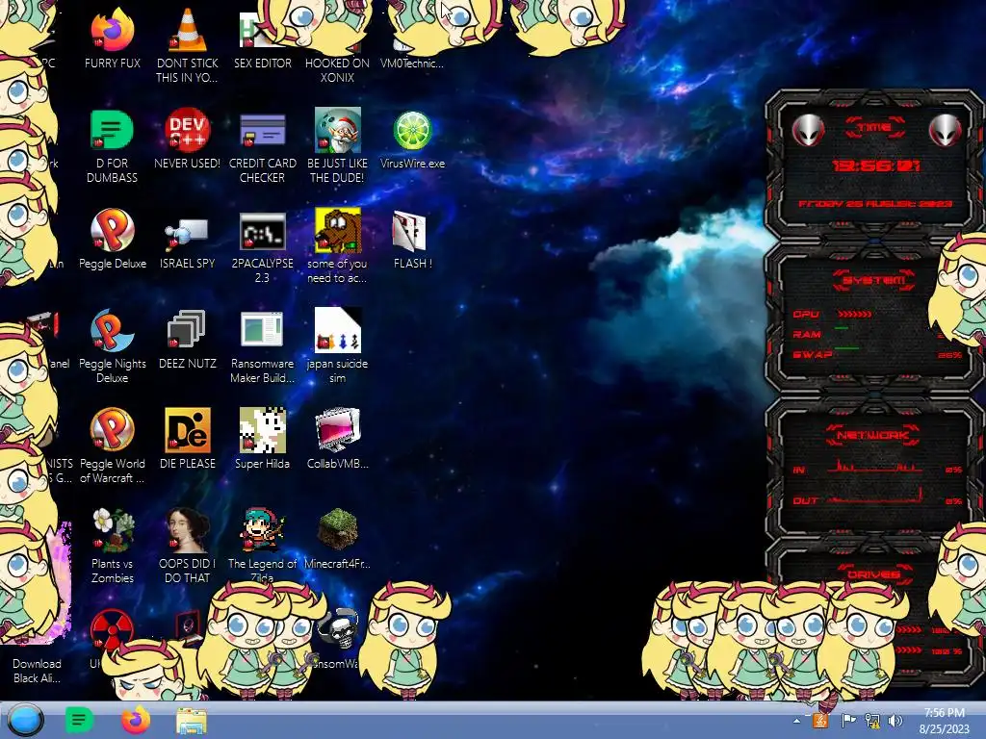
Task: Open the Minecraft4Fr... grass block icon
Action: click(338, 530)
